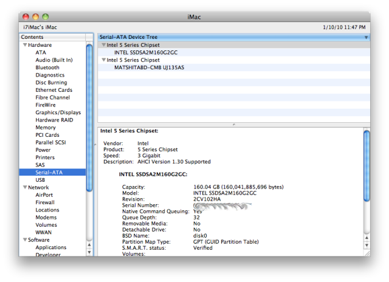Screen dimensions: 389x282
Task: Select FireWire in the Hardware list
Action: pyautogui.click(x=46, y=105)
